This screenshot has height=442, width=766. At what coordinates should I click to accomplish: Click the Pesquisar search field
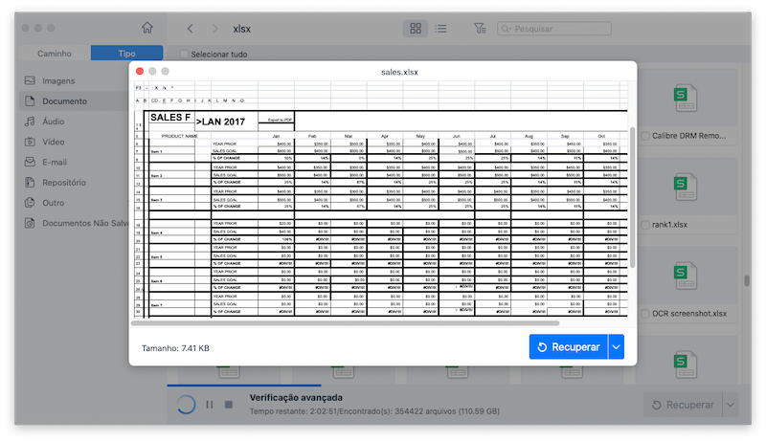[554, 29]
